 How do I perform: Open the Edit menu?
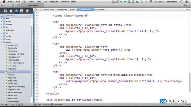point(24,1)
